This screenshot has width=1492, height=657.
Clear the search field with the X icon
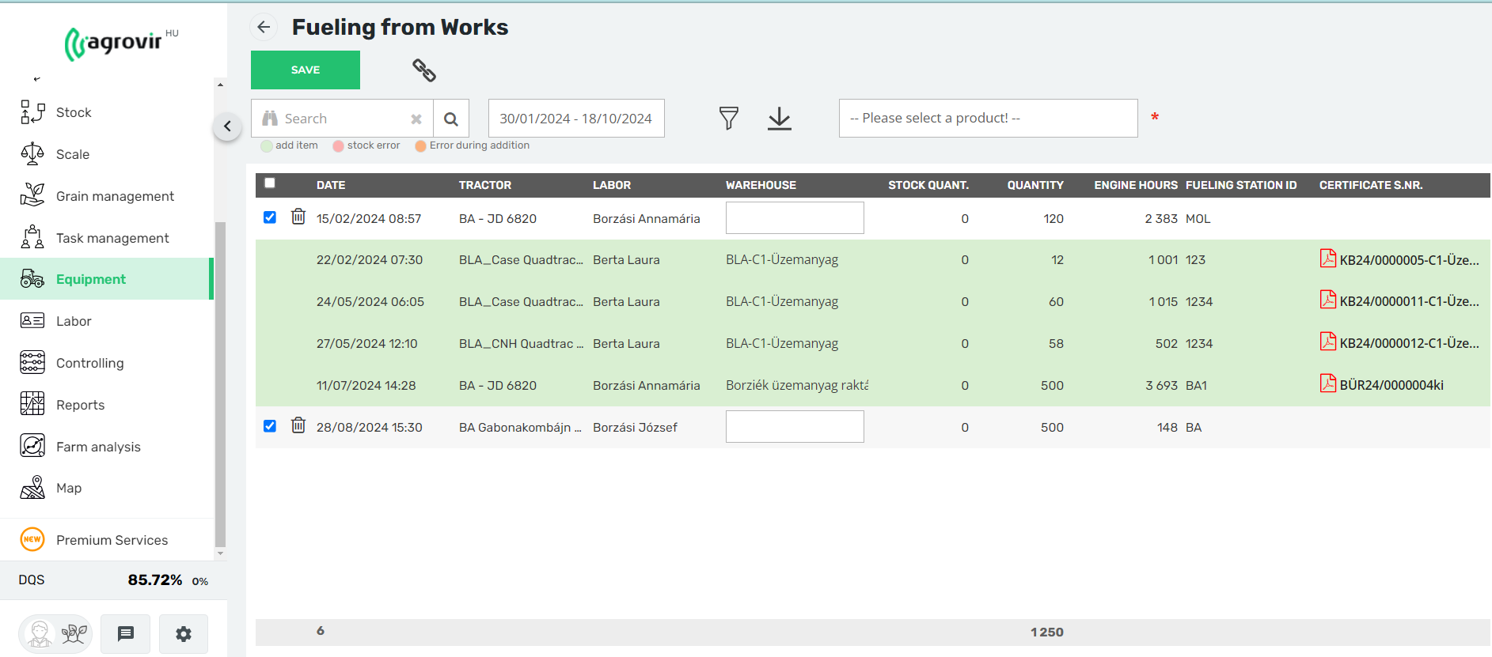point(416,119)
